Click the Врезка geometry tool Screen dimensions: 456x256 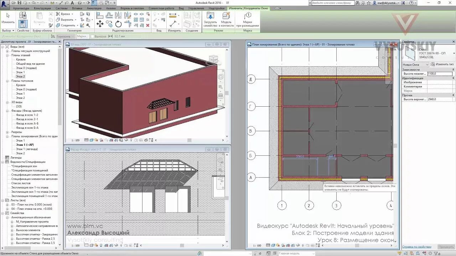click(64, 14)
